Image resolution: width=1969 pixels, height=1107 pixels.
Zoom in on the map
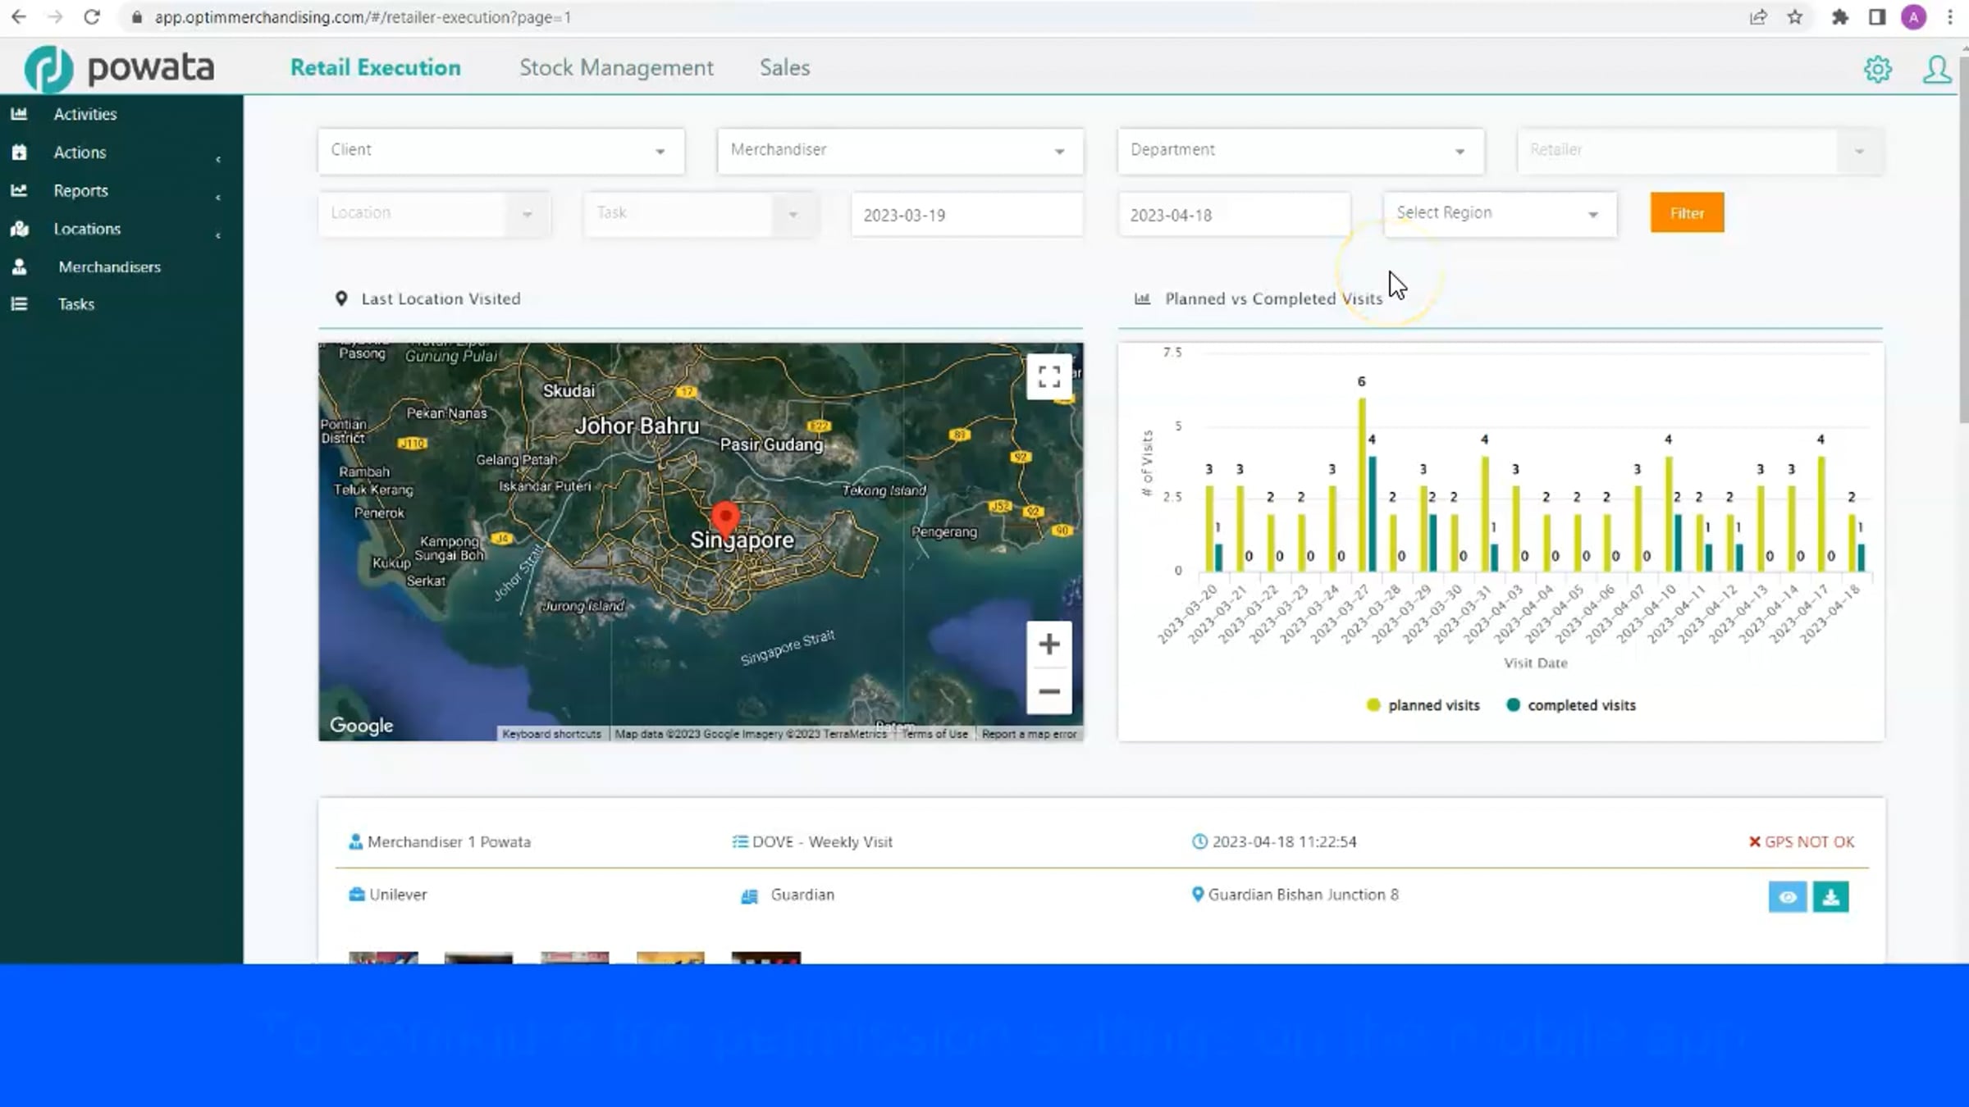[x=1048, y=645]
